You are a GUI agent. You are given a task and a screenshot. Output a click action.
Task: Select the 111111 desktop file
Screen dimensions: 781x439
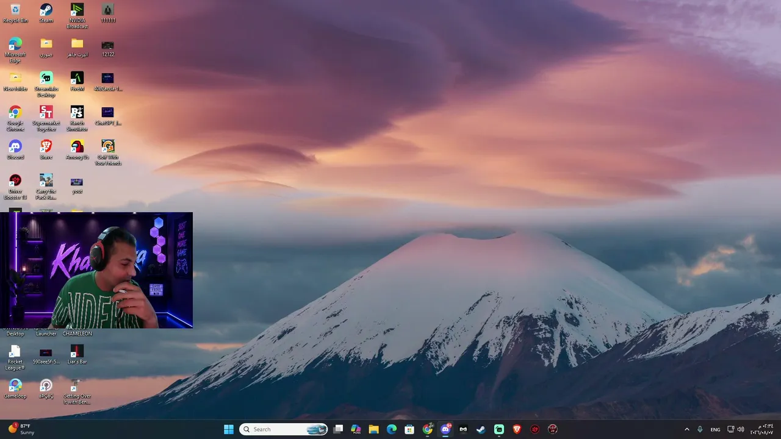click(x=108, y=13)
